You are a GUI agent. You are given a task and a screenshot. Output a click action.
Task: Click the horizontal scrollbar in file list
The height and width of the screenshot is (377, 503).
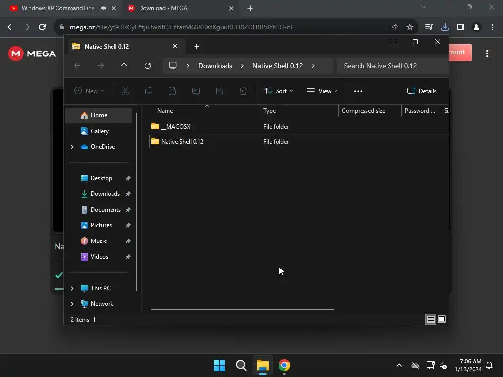[242, 310]
